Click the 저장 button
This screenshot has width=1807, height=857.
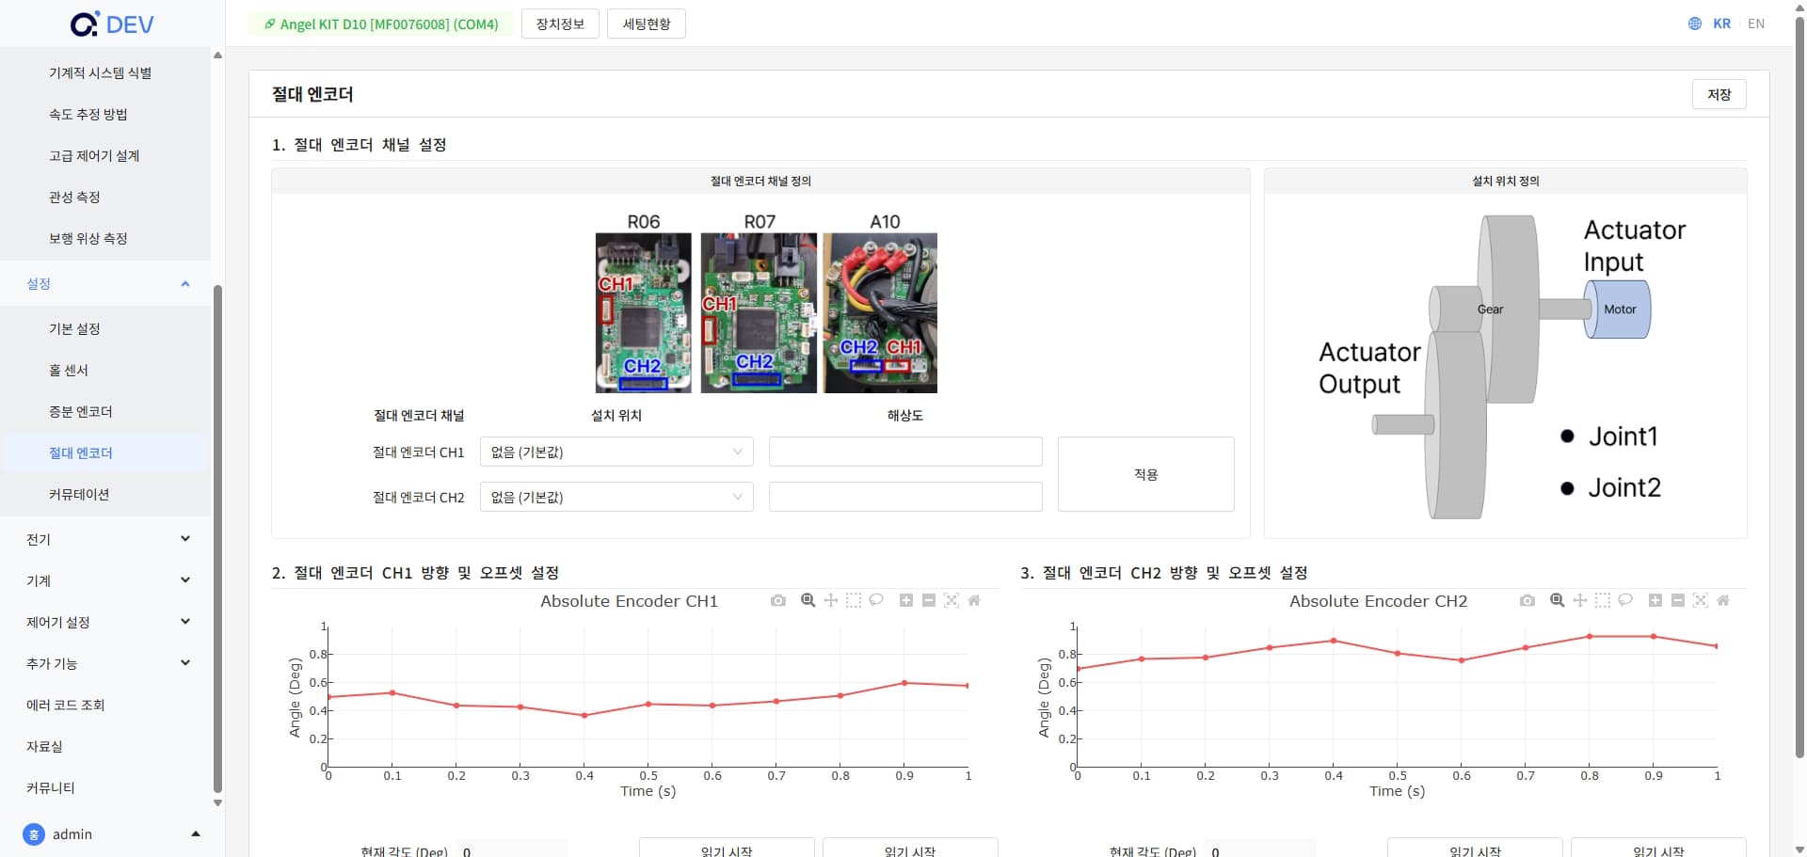[1719, 94]
